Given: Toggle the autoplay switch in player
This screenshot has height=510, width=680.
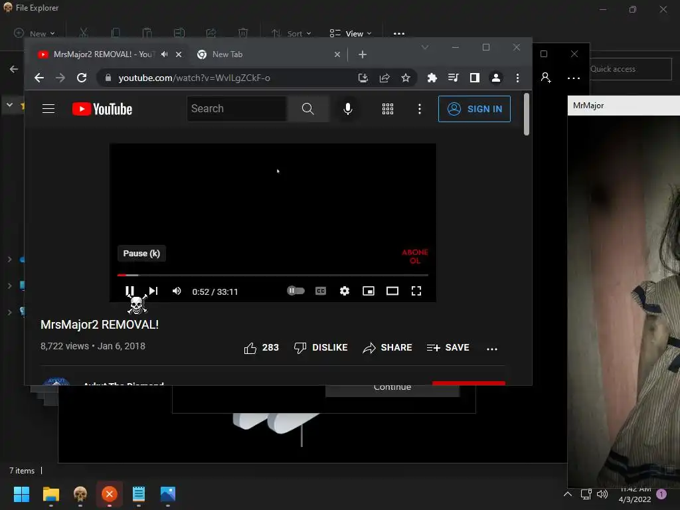Looking at the screenshot, I should [x=296, y=291].
